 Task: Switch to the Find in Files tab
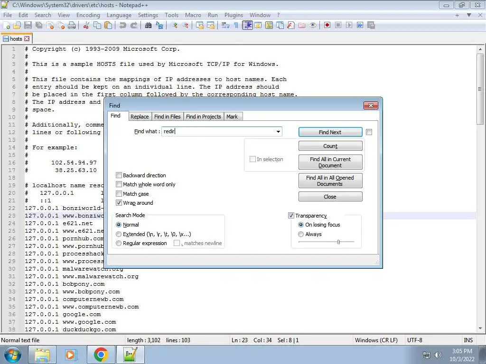[168, 117]
